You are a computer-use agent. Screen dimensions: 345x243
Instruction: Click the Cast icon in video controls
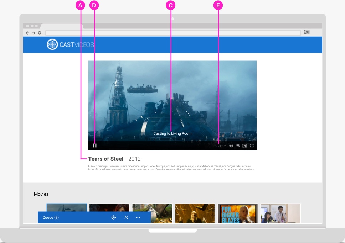pyautogui.click(x=244, y=146)
